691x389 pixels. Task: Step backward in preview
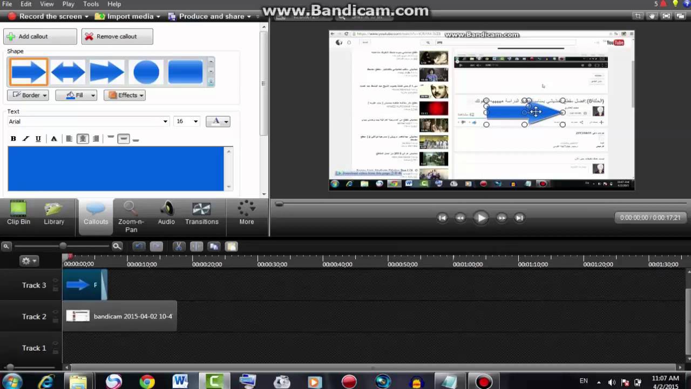[x=460, y=218]
